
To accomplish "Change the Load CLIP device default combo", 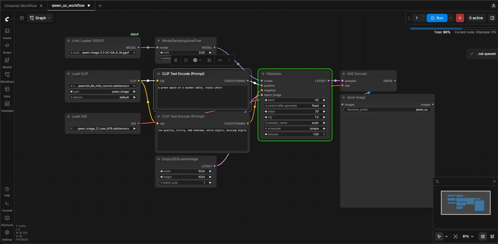I will pyautogui.click(x=103, y=97).
